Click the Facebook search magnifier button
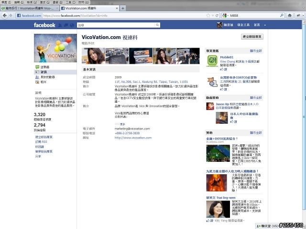The width and height of the screenshot is (306, 229). (x=157, y=25)
